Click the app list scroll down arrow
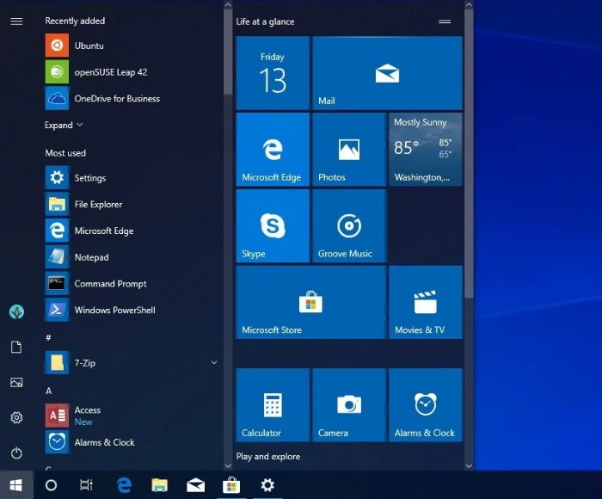Image resolution: width=602 pixels, height=499 pixels. click(228, 466)
